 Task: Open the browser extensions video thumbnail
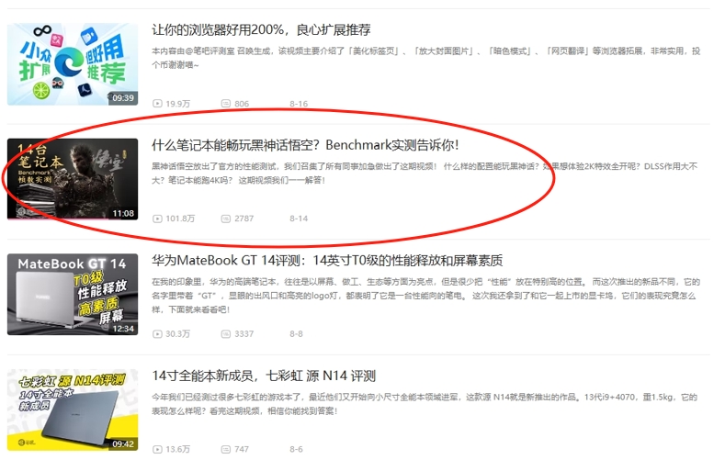pyautogui.click(x=73, y=64)
